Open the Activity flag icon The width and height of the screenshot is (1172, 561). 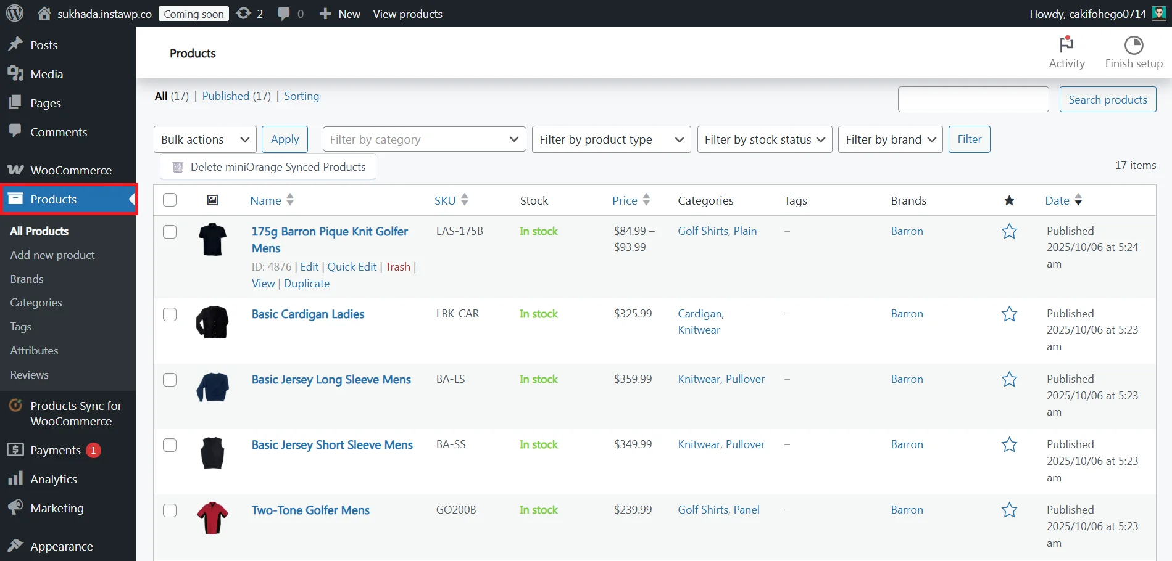point(1066,45)
